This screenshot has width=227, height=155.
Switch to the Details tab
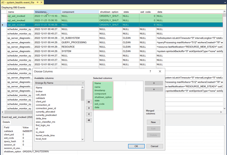coord(6,122)
